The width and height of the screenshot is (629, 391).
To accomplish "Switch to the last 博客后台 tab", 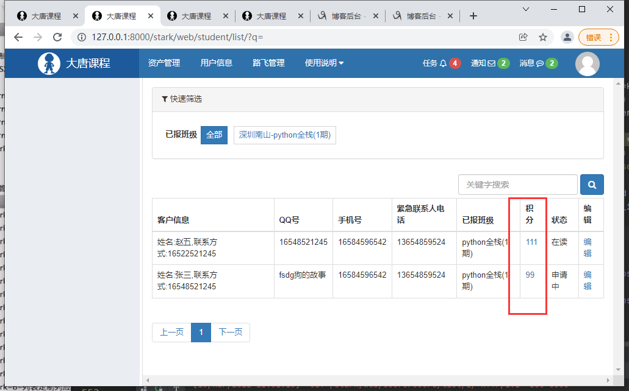I will (421, 16).
